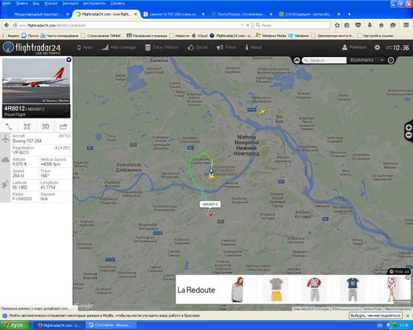Select the yellow aircraft at airport
The image size is (413, 330).
pos(211,177)
